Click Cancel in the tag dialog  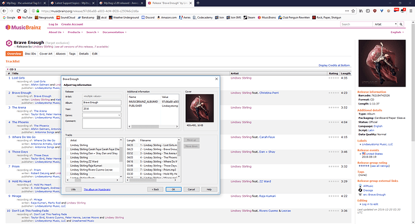point(191,189)
